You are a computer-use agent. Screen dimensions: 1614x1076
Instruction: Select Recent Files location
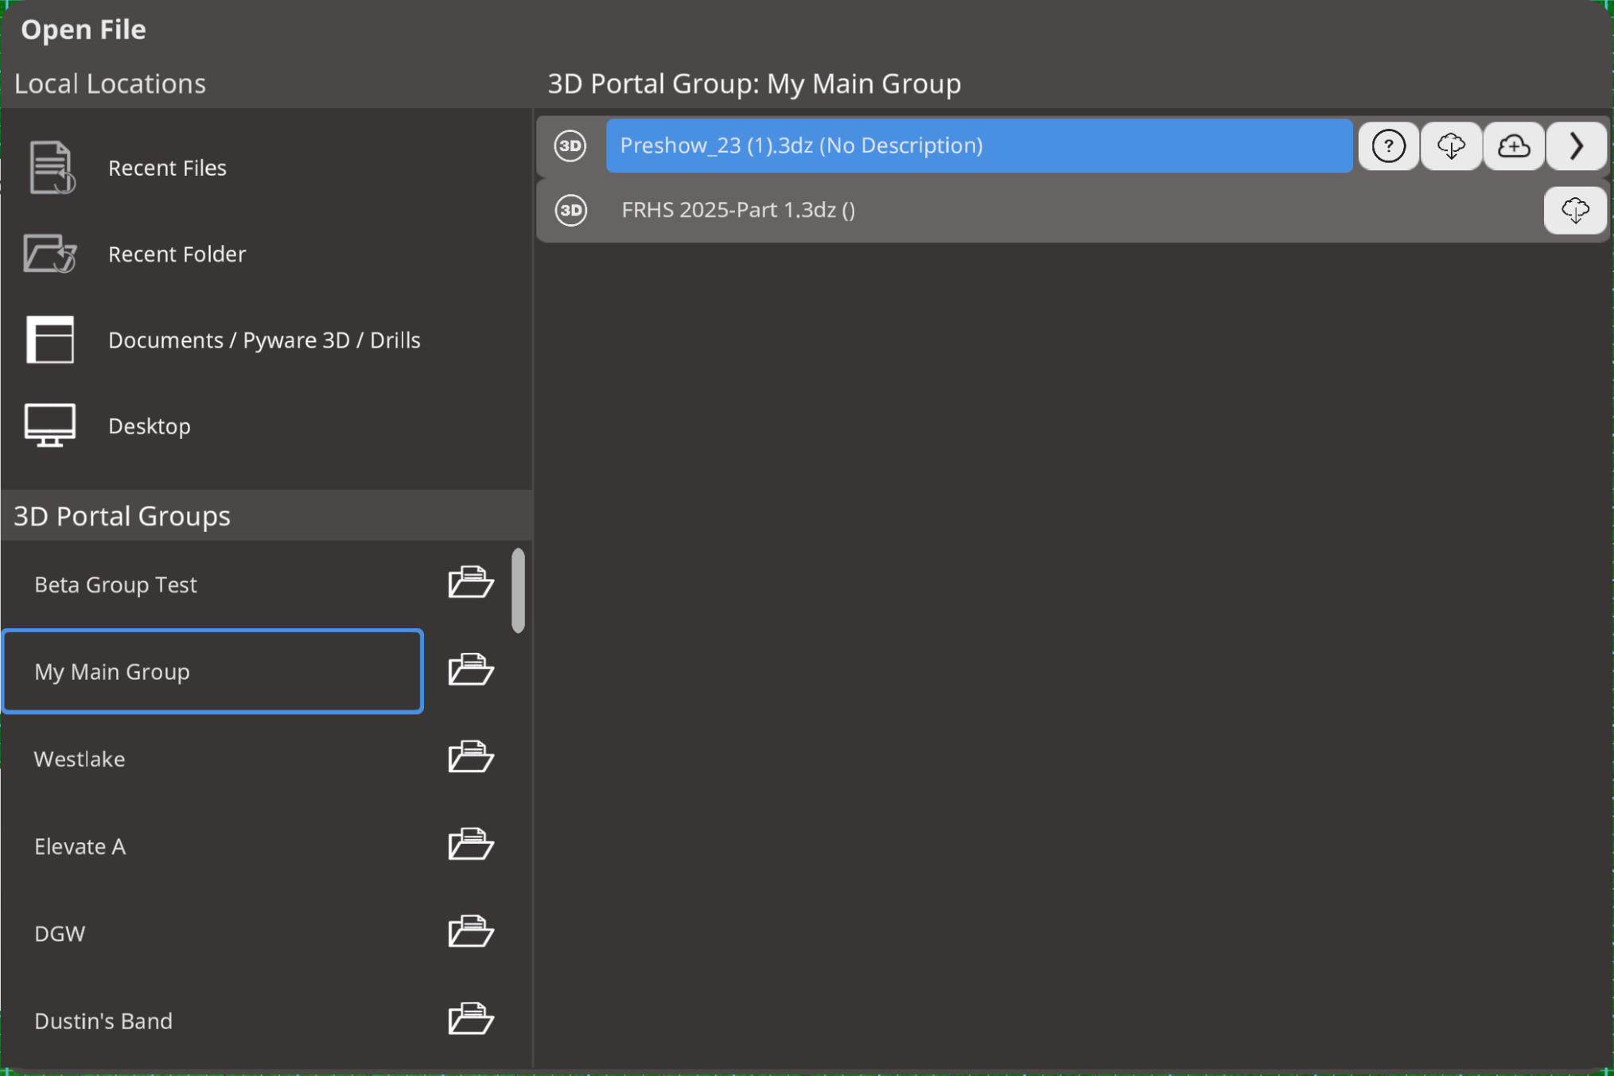click(167, 168)
